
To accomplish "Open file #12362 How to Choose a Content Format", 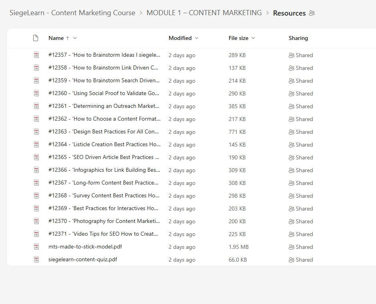I will [105, 119].
